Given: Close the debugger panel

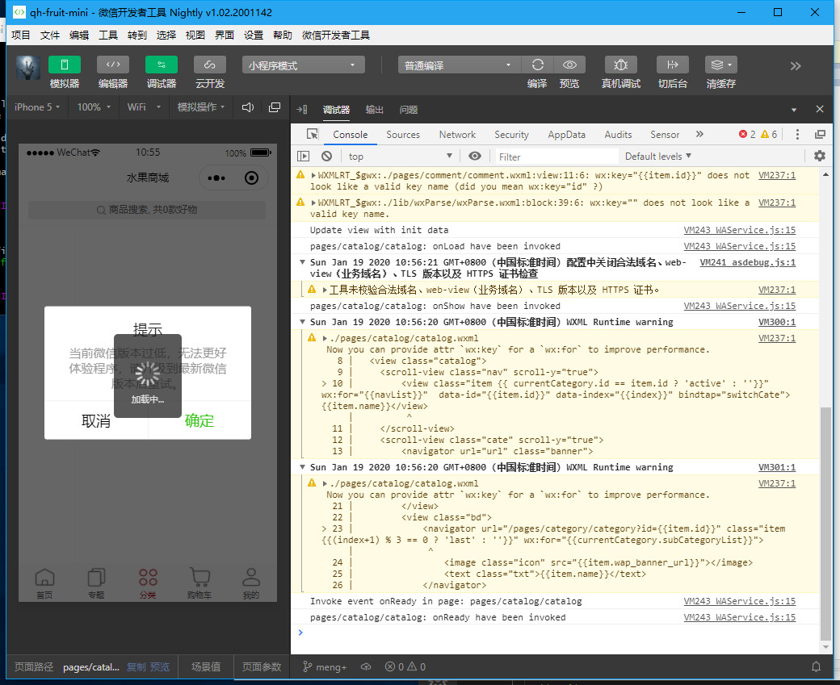Looking at the screenshot, I should (x=820, y=109).
